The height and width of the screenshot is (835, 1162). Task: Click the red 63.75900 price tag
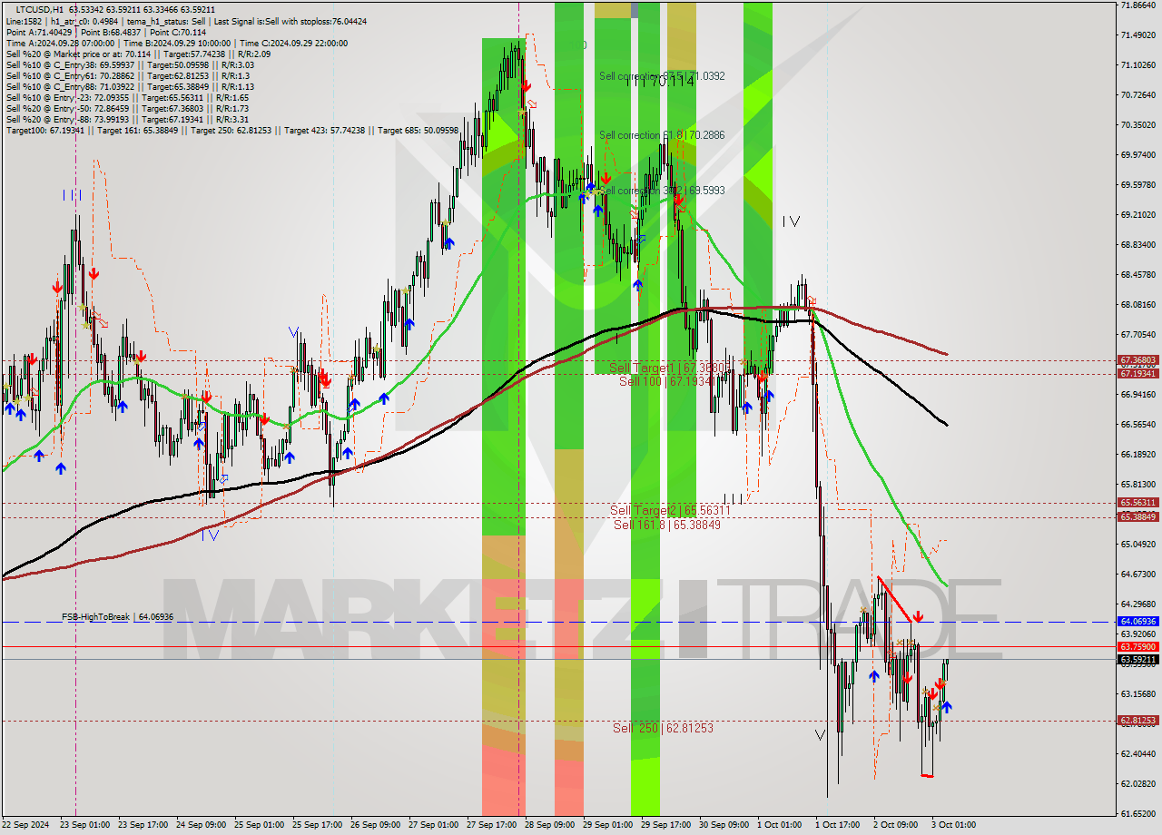tap(1137, 647)
